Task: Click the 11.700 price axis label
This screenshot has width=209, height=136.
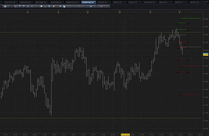Action: pyautogui.click(x=206, y=113)
